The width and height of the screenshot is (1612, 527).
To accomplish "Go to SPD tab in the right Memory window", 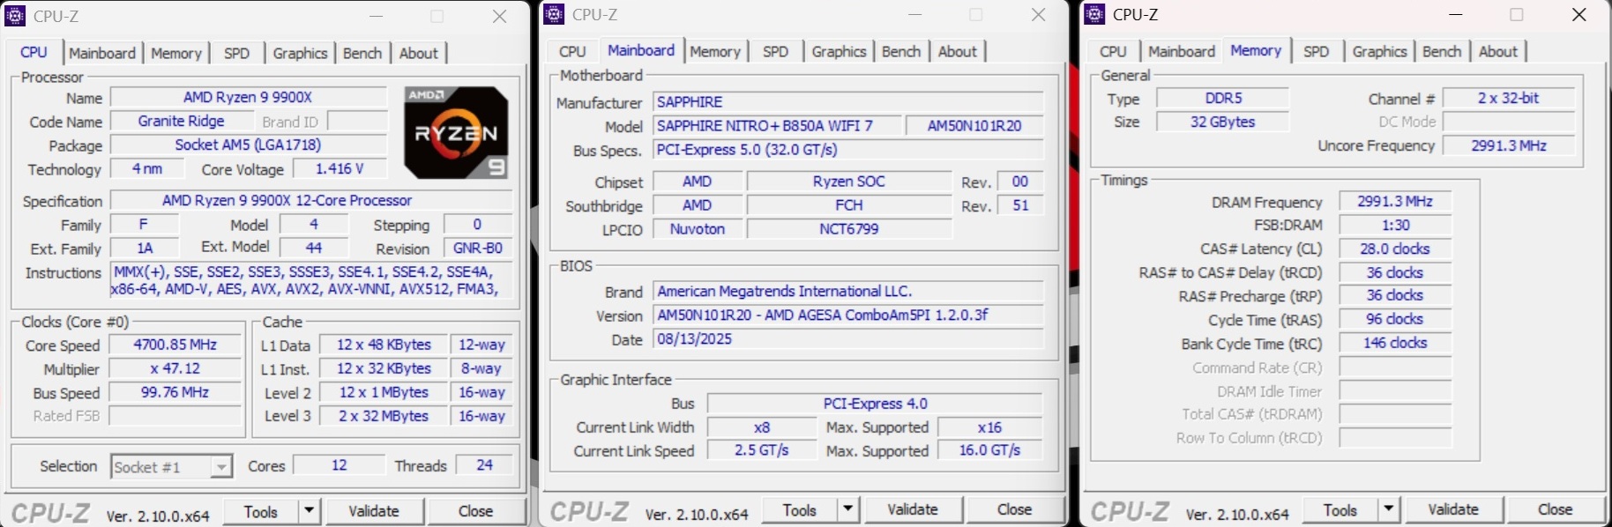I will point(1316,51).
